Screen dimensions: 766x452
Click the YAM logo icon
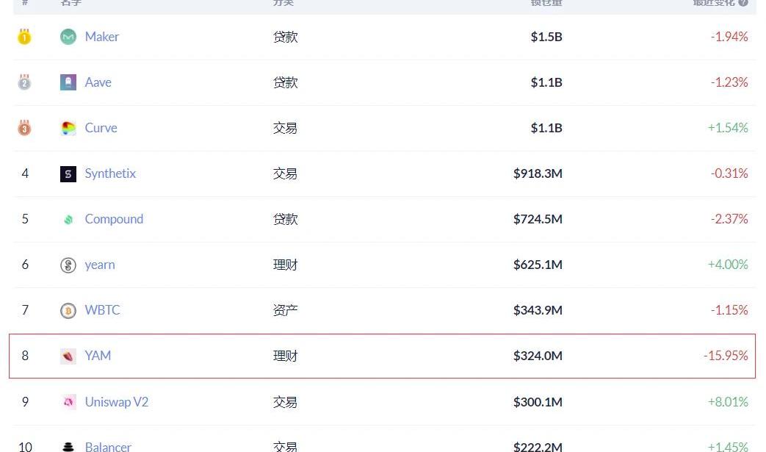68,356
